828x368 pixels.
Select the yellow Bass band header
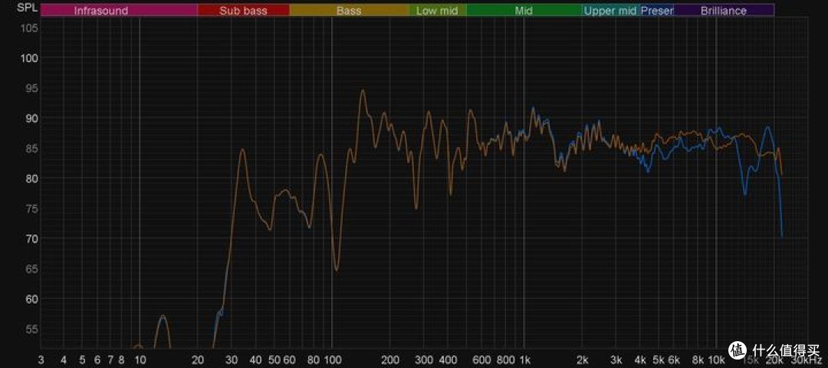349,11
